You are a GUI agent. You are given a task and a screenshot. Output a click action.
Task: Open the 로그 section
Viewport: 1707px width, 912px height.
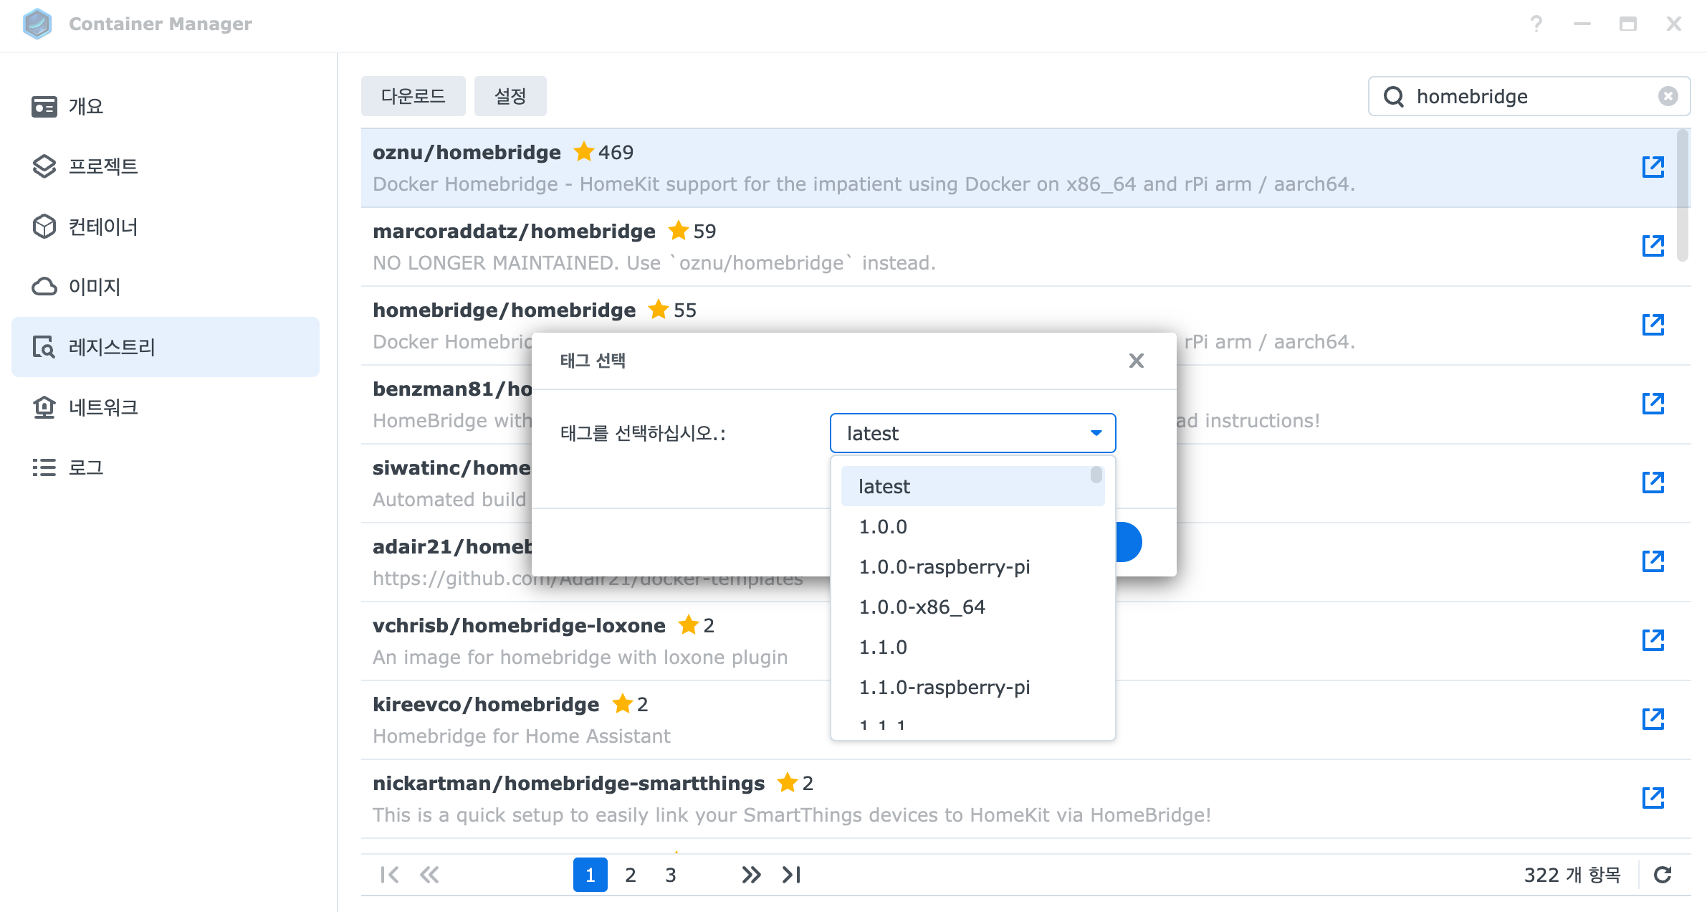(x=166, y=467)
